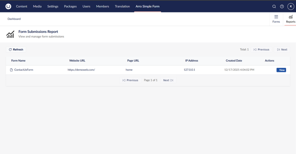Click the Umbraco logo icon
296x154 pixels.
[8, 6]
